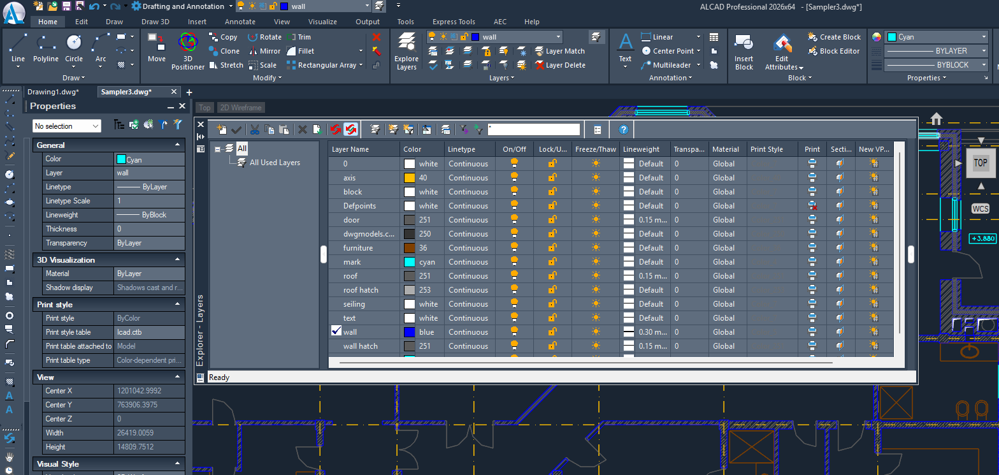Open the Cyan color dropdown in Properties
This screenshot has height=475, width=999.
click(935, 37)
